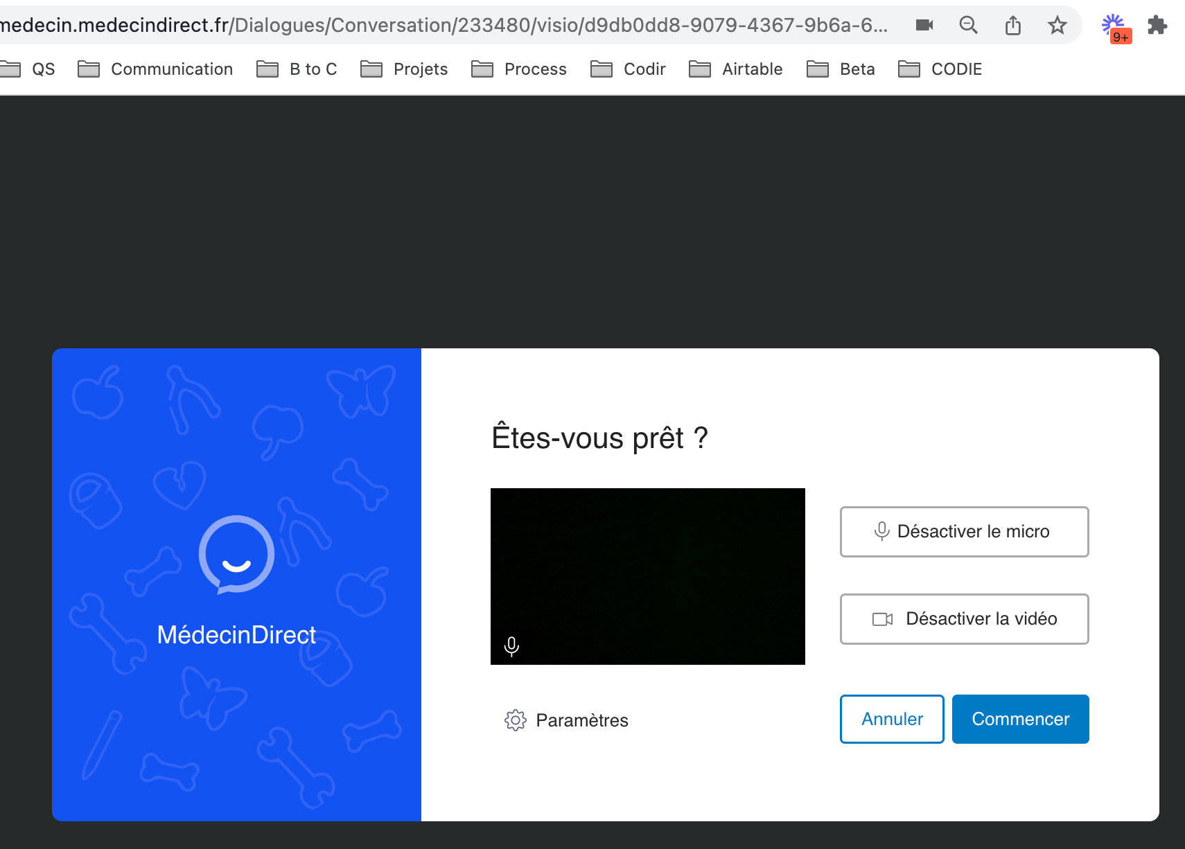Start the consultation with Commencer
Image resolution: width=1185 pixels, height=849 pixels.
pos(1020,719)
